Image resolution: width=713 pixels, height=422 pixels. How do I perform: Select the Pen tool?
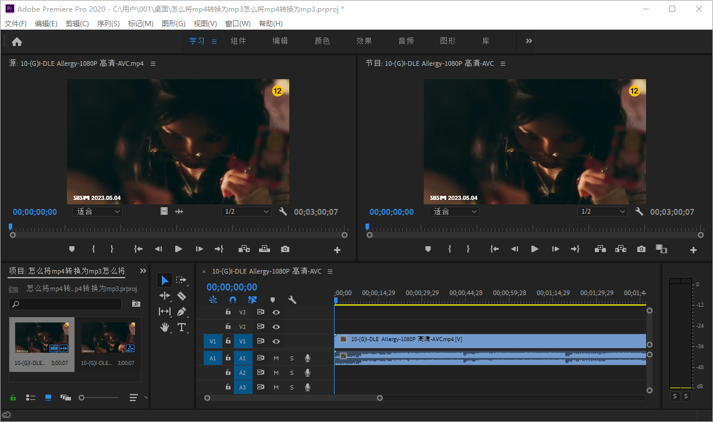tap(182, 311)
